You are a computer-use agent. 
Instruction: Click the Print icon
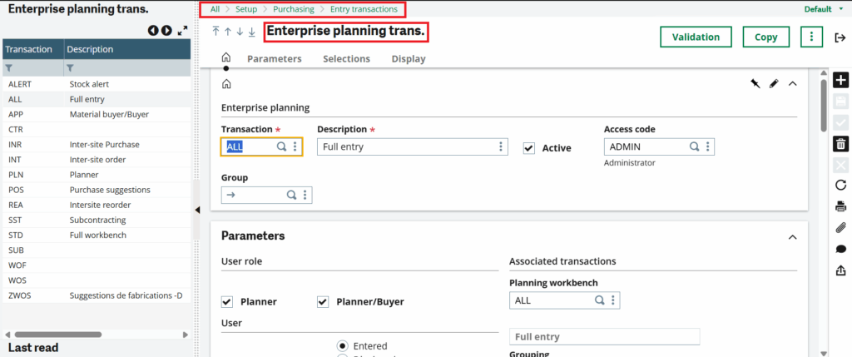click(x=840, y=206)
